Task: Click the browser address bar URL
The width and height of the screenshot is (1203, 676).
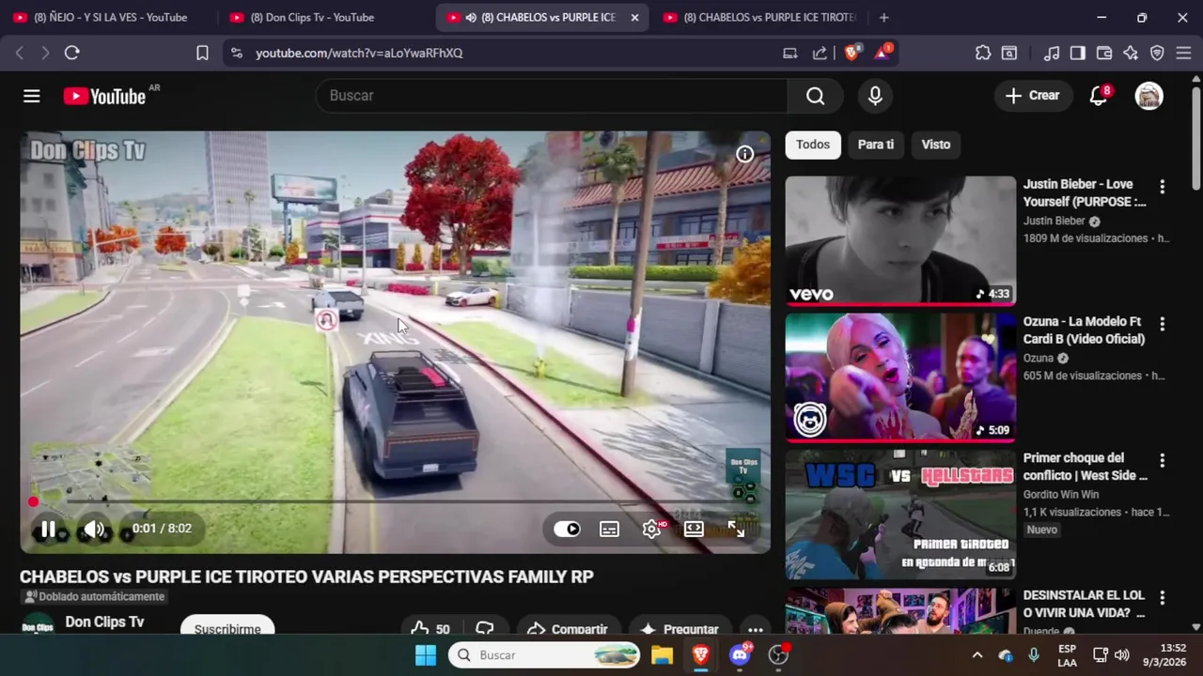Action: tap(359, 54)
